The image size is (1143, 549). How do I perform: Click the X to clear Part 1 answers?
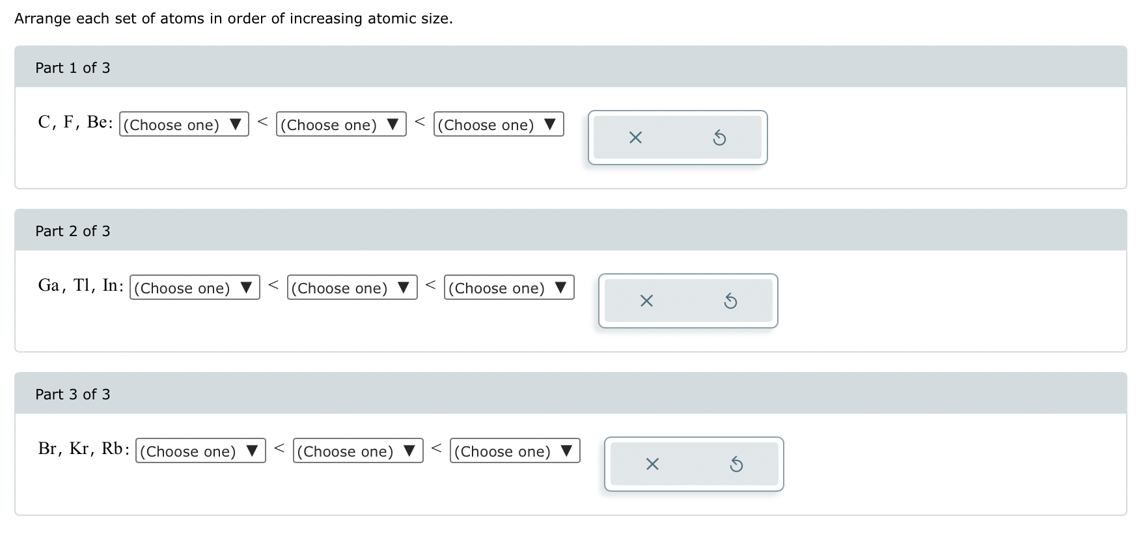(x=637, y=137)
